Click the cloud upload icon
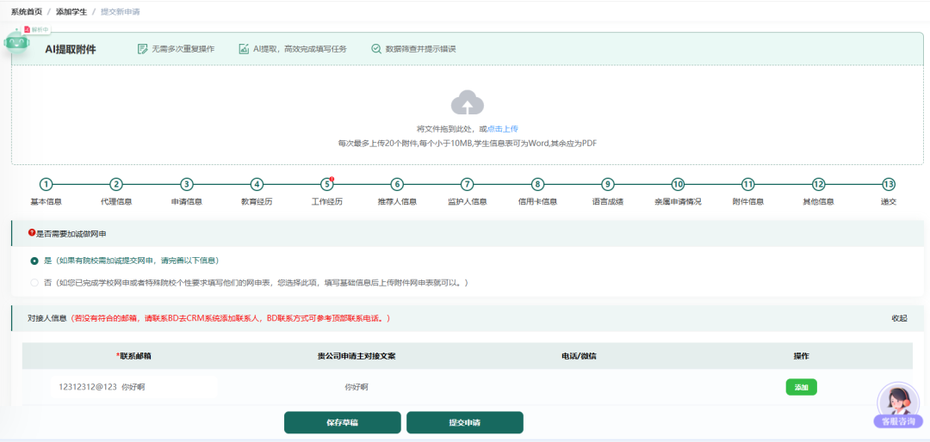The width and height of the screenshot is (930, 442). (468, 102)
